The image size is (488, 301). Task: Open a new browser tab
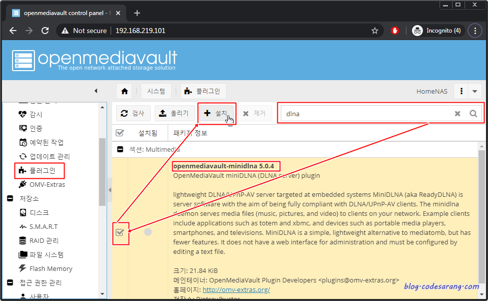137,13
